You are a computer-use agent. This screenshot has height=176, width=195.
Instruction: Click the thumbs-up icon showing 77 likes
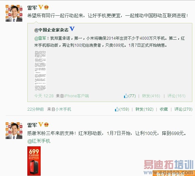[x=126, y=96]
